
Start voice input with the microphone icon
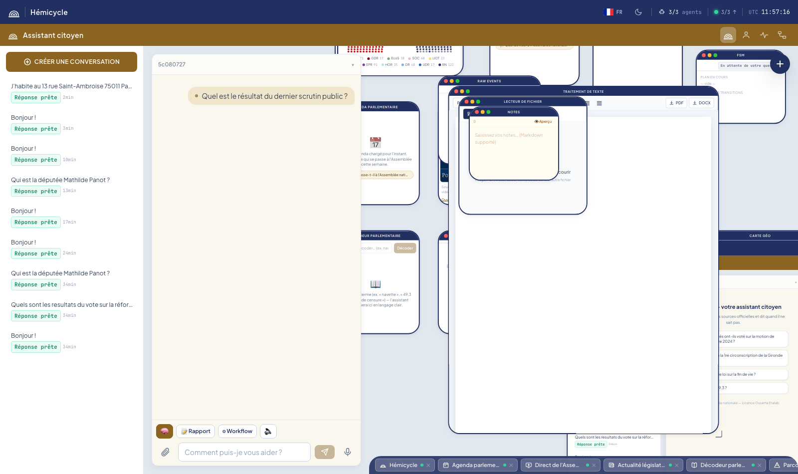(x=348, y=452)
